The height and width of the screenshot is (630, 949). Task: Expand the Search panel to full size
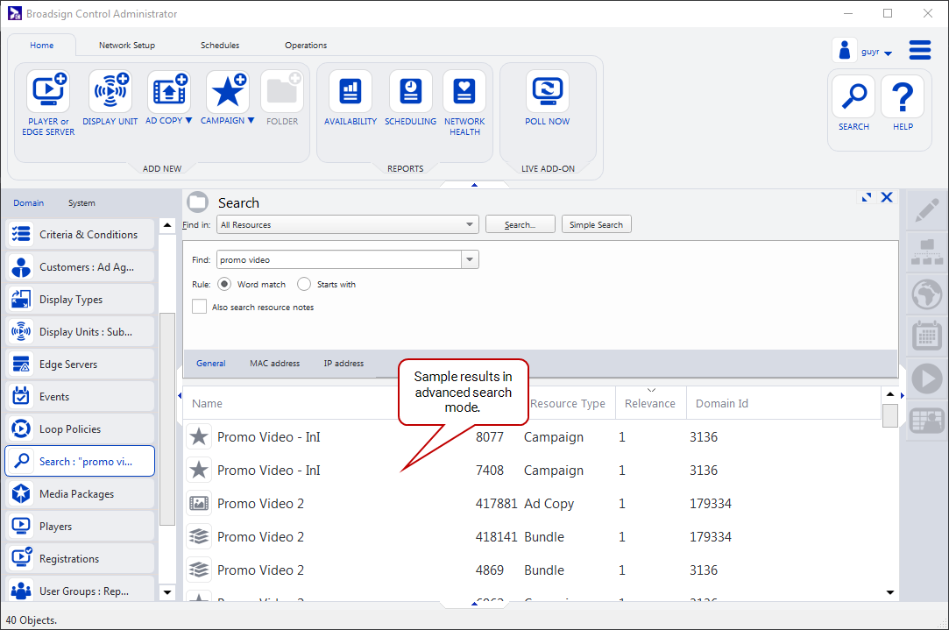[867, 197]
